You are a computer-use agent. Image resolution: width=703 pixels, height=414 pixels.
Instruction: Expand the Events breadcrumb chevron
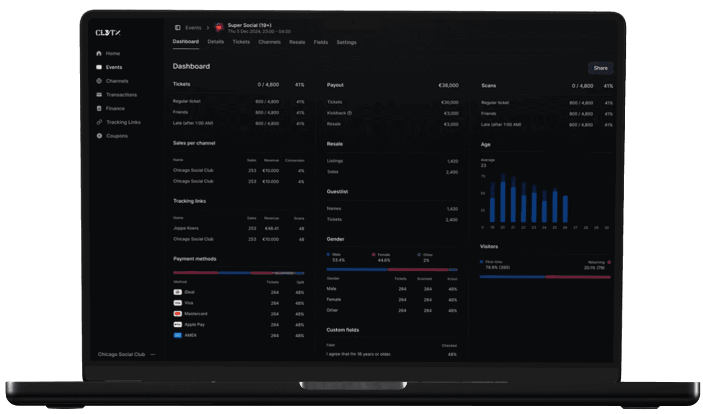tap(208, 27)
